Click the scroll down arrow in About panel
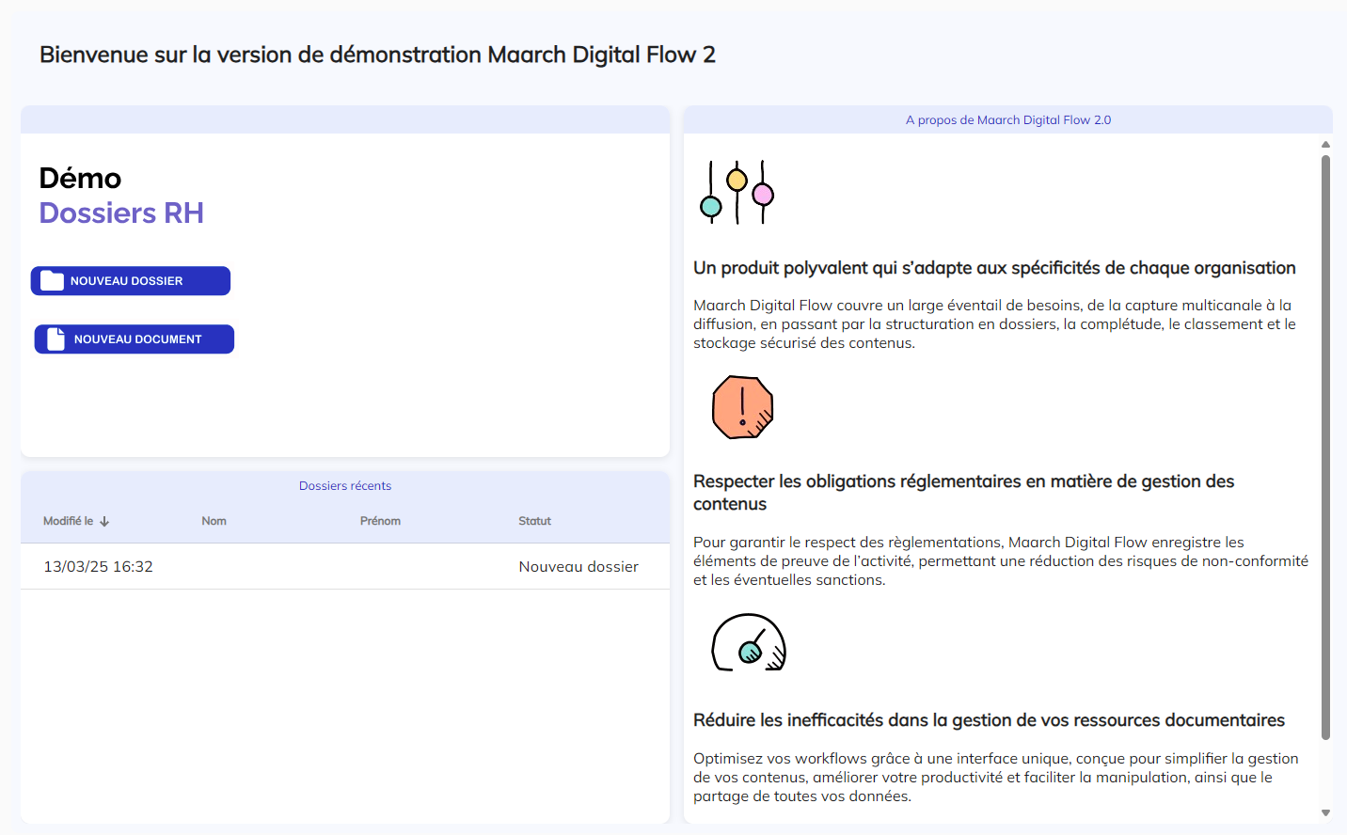 1325,812
